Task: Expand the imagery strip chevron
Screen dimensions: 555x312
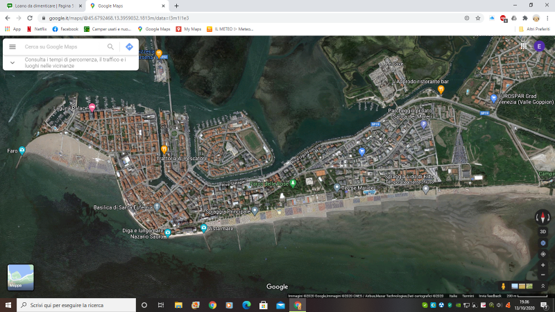Action: pyautogui.click(x=543, y=286)
